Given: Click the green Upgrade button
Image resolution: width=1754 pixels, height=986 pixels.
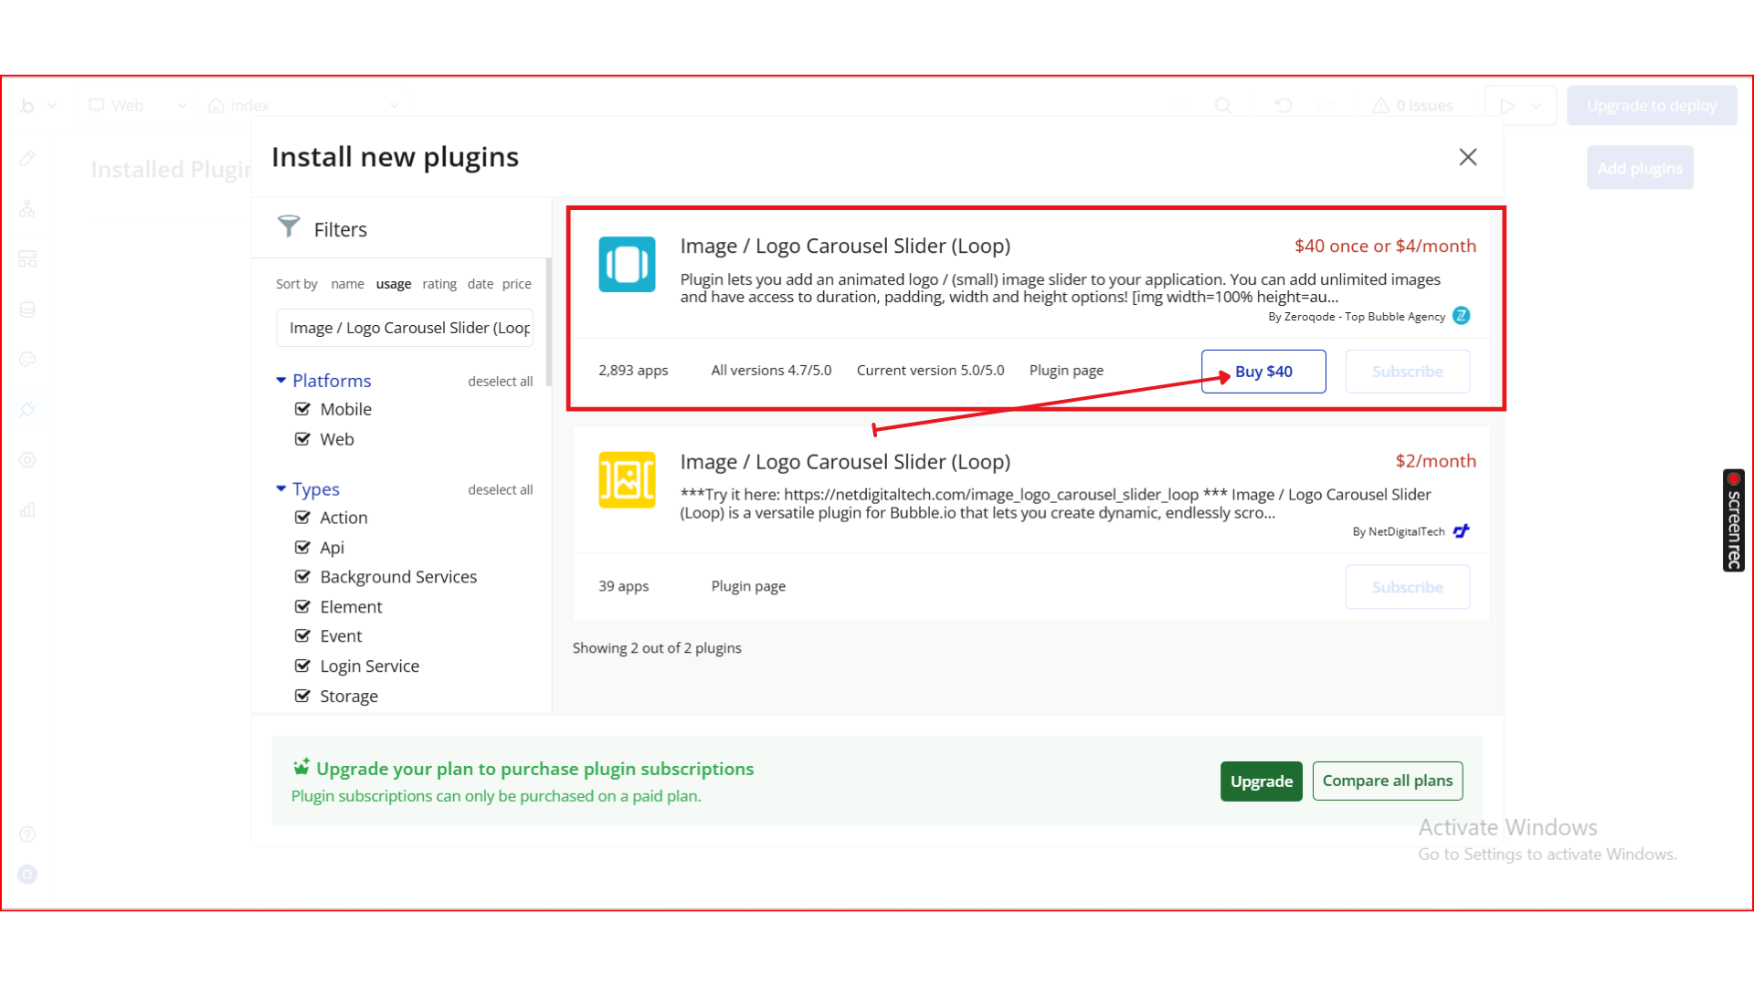Looking at the screenshot, I should pyautogui.click(x=1261, y=781).
